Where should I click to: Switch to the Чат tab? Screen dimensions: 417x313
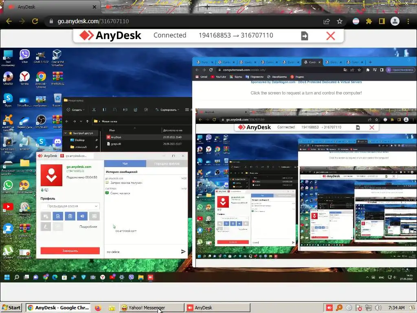click(125, 163)
